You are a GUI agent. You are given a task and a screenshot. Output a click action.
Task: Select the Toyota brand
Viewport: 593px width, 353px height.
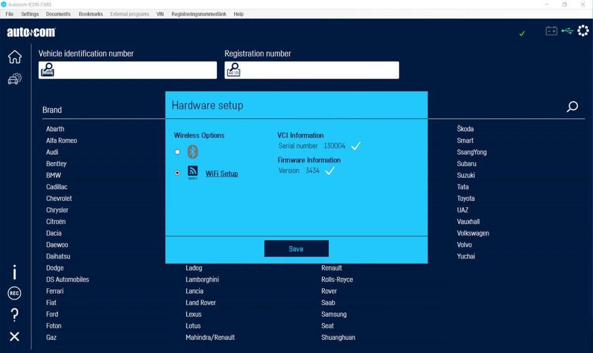click(x=466, y=198)
